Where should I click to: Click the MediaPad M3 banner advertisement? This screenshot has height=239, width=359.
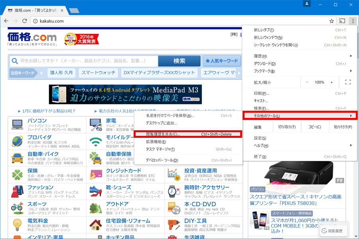click(x=125, y=94)
